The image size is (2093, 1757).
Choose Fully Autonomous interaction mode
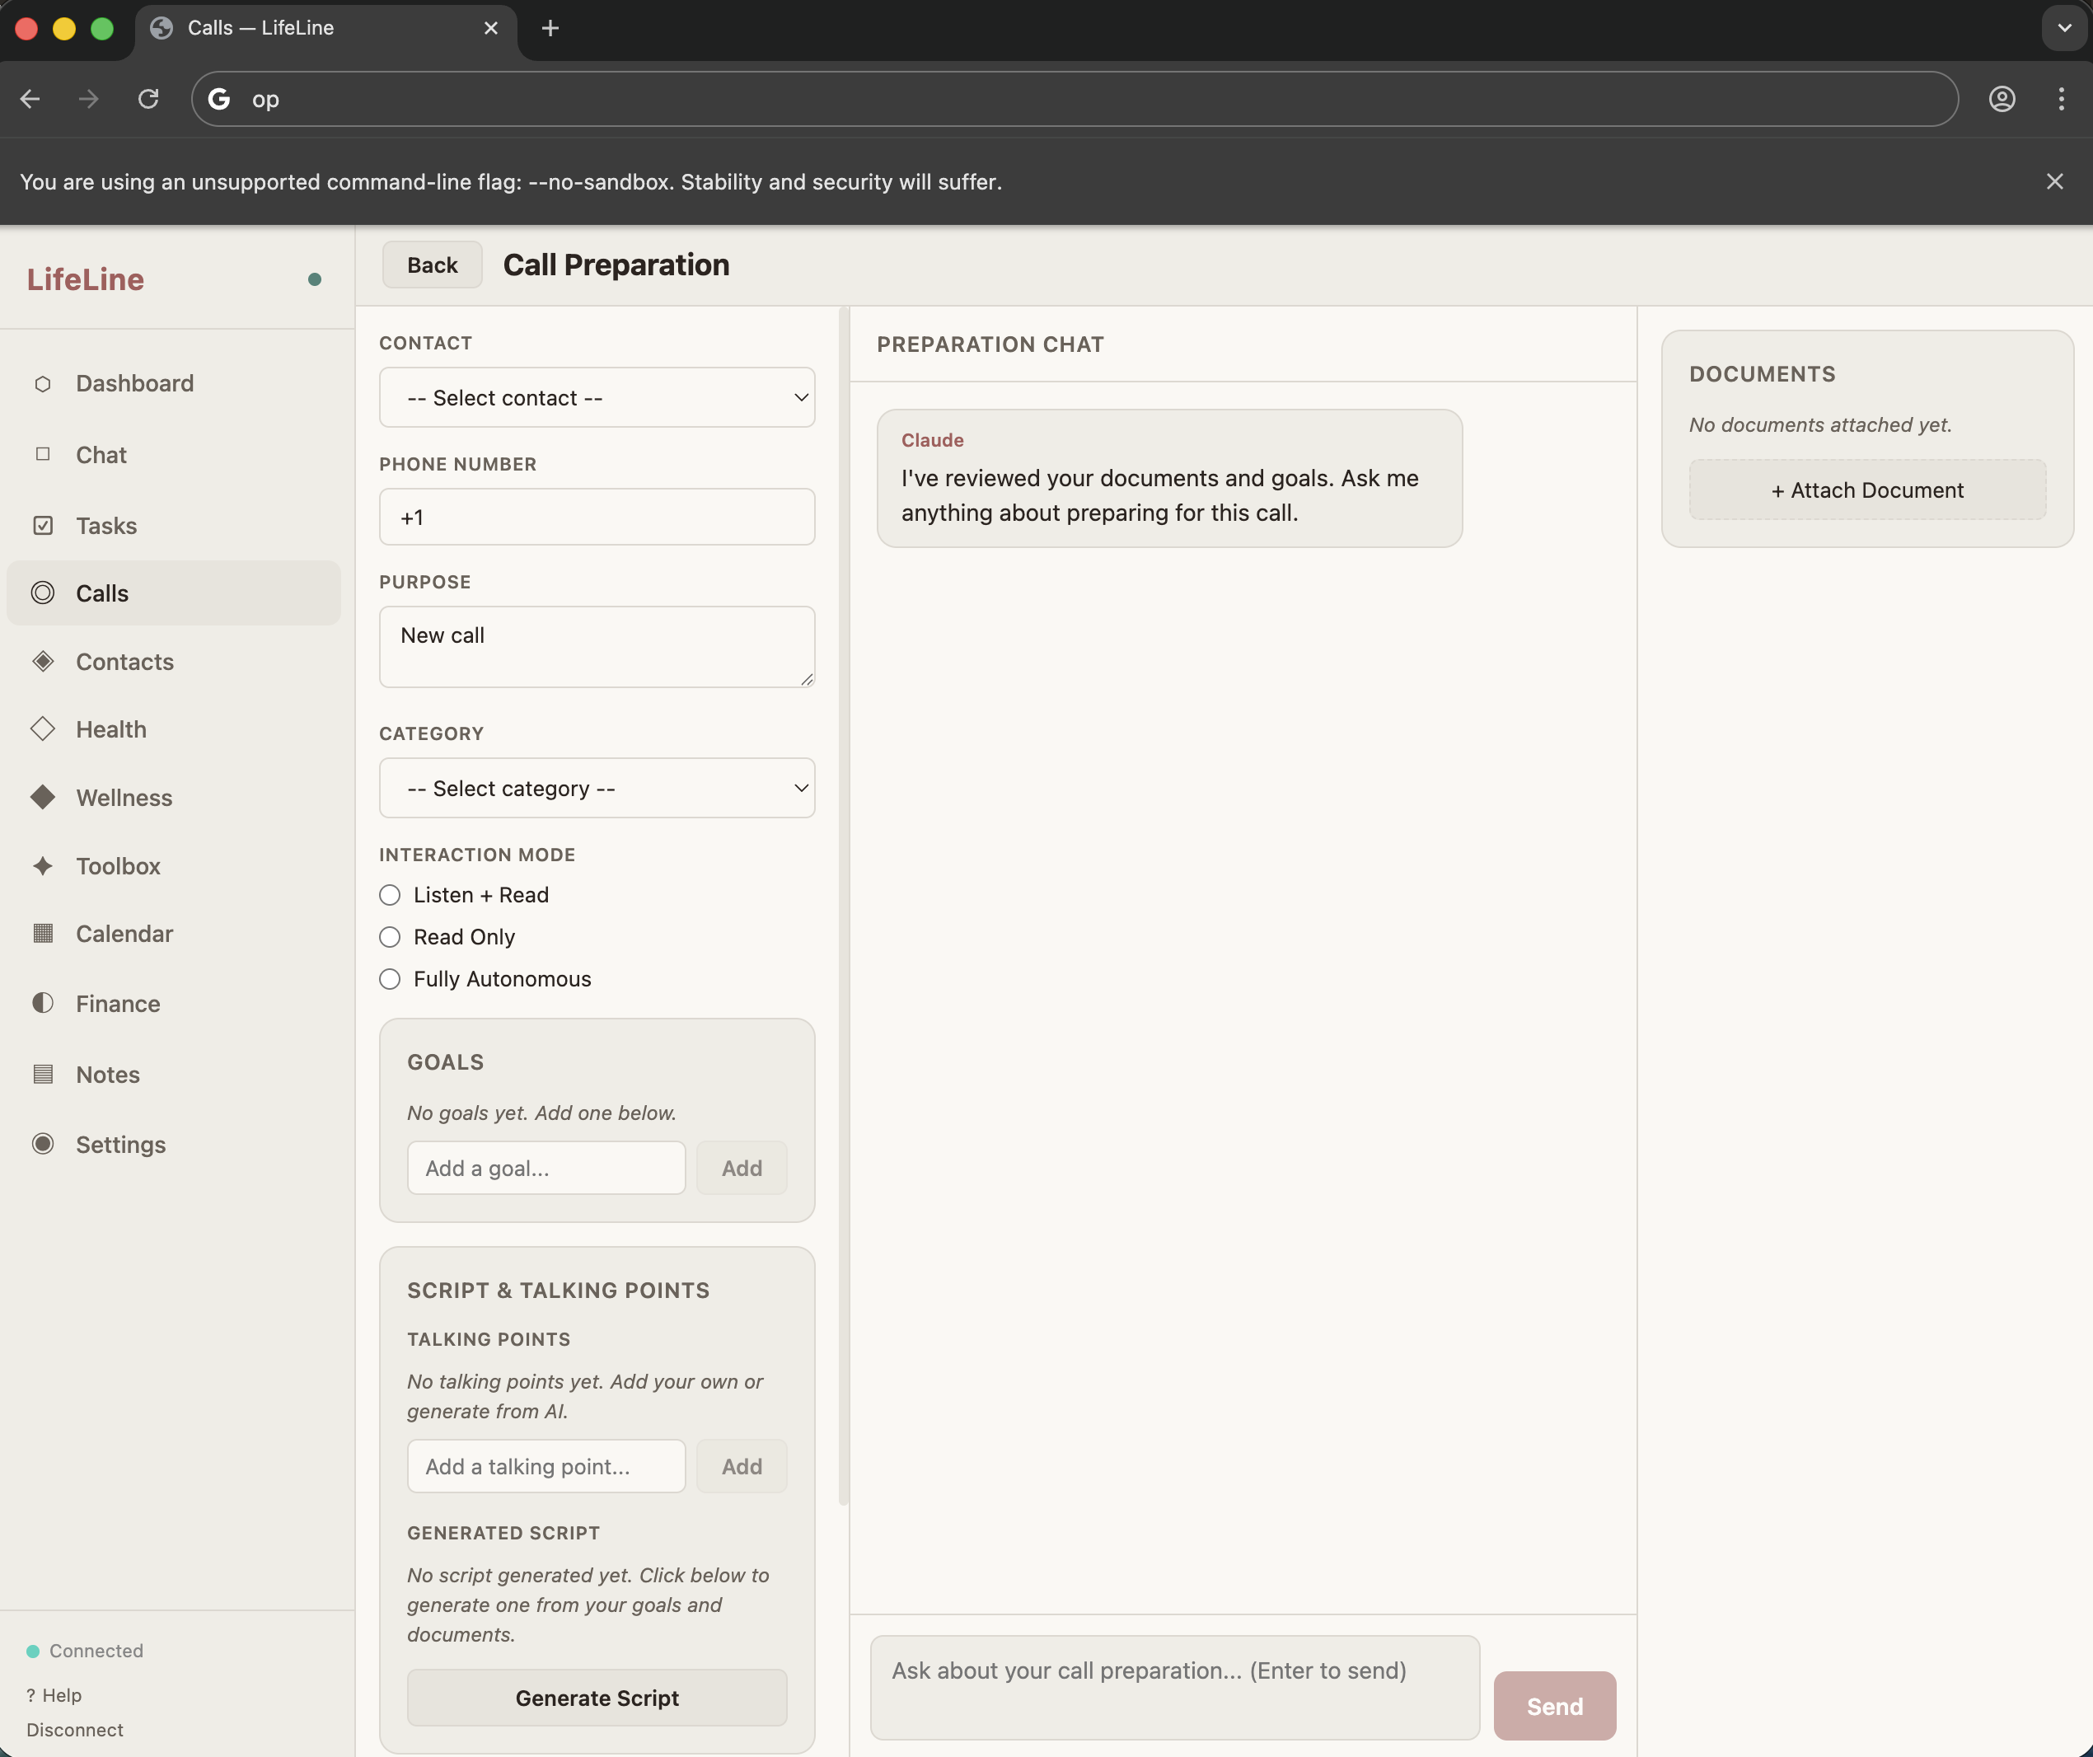[x=389, y=979]
